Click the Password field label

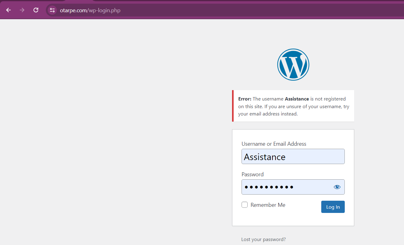click(253, 174)
